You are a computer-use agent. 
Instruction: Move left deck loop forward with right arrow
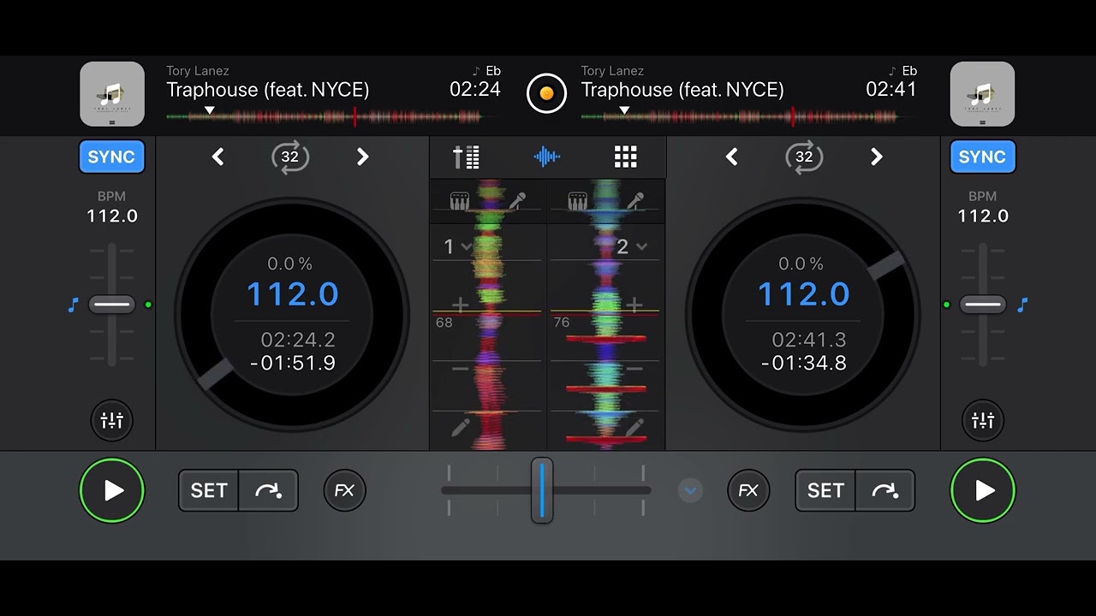click(363, 157)
